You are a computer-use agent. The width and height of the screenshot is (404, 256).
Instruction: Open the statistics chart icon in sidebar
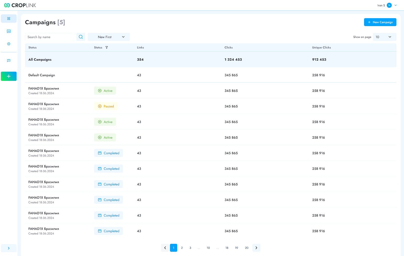coord(9,31)
